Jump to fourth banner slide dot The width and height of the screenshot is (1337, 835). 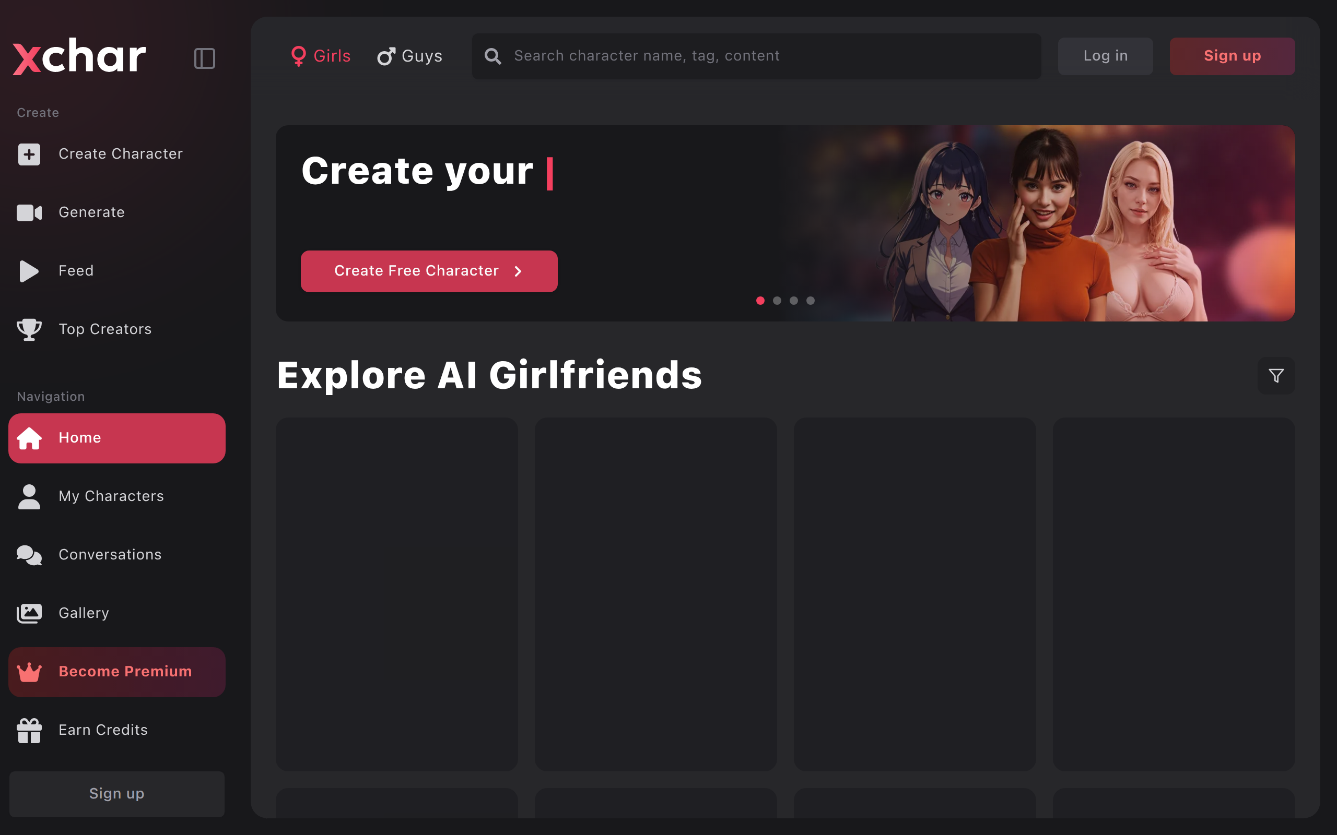811,301
